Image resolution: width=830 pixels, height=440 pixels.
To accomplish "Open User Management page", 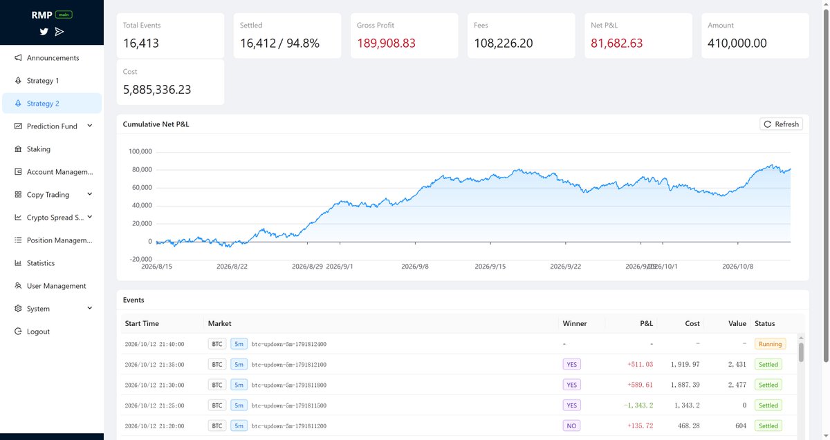I will point(52,286).
